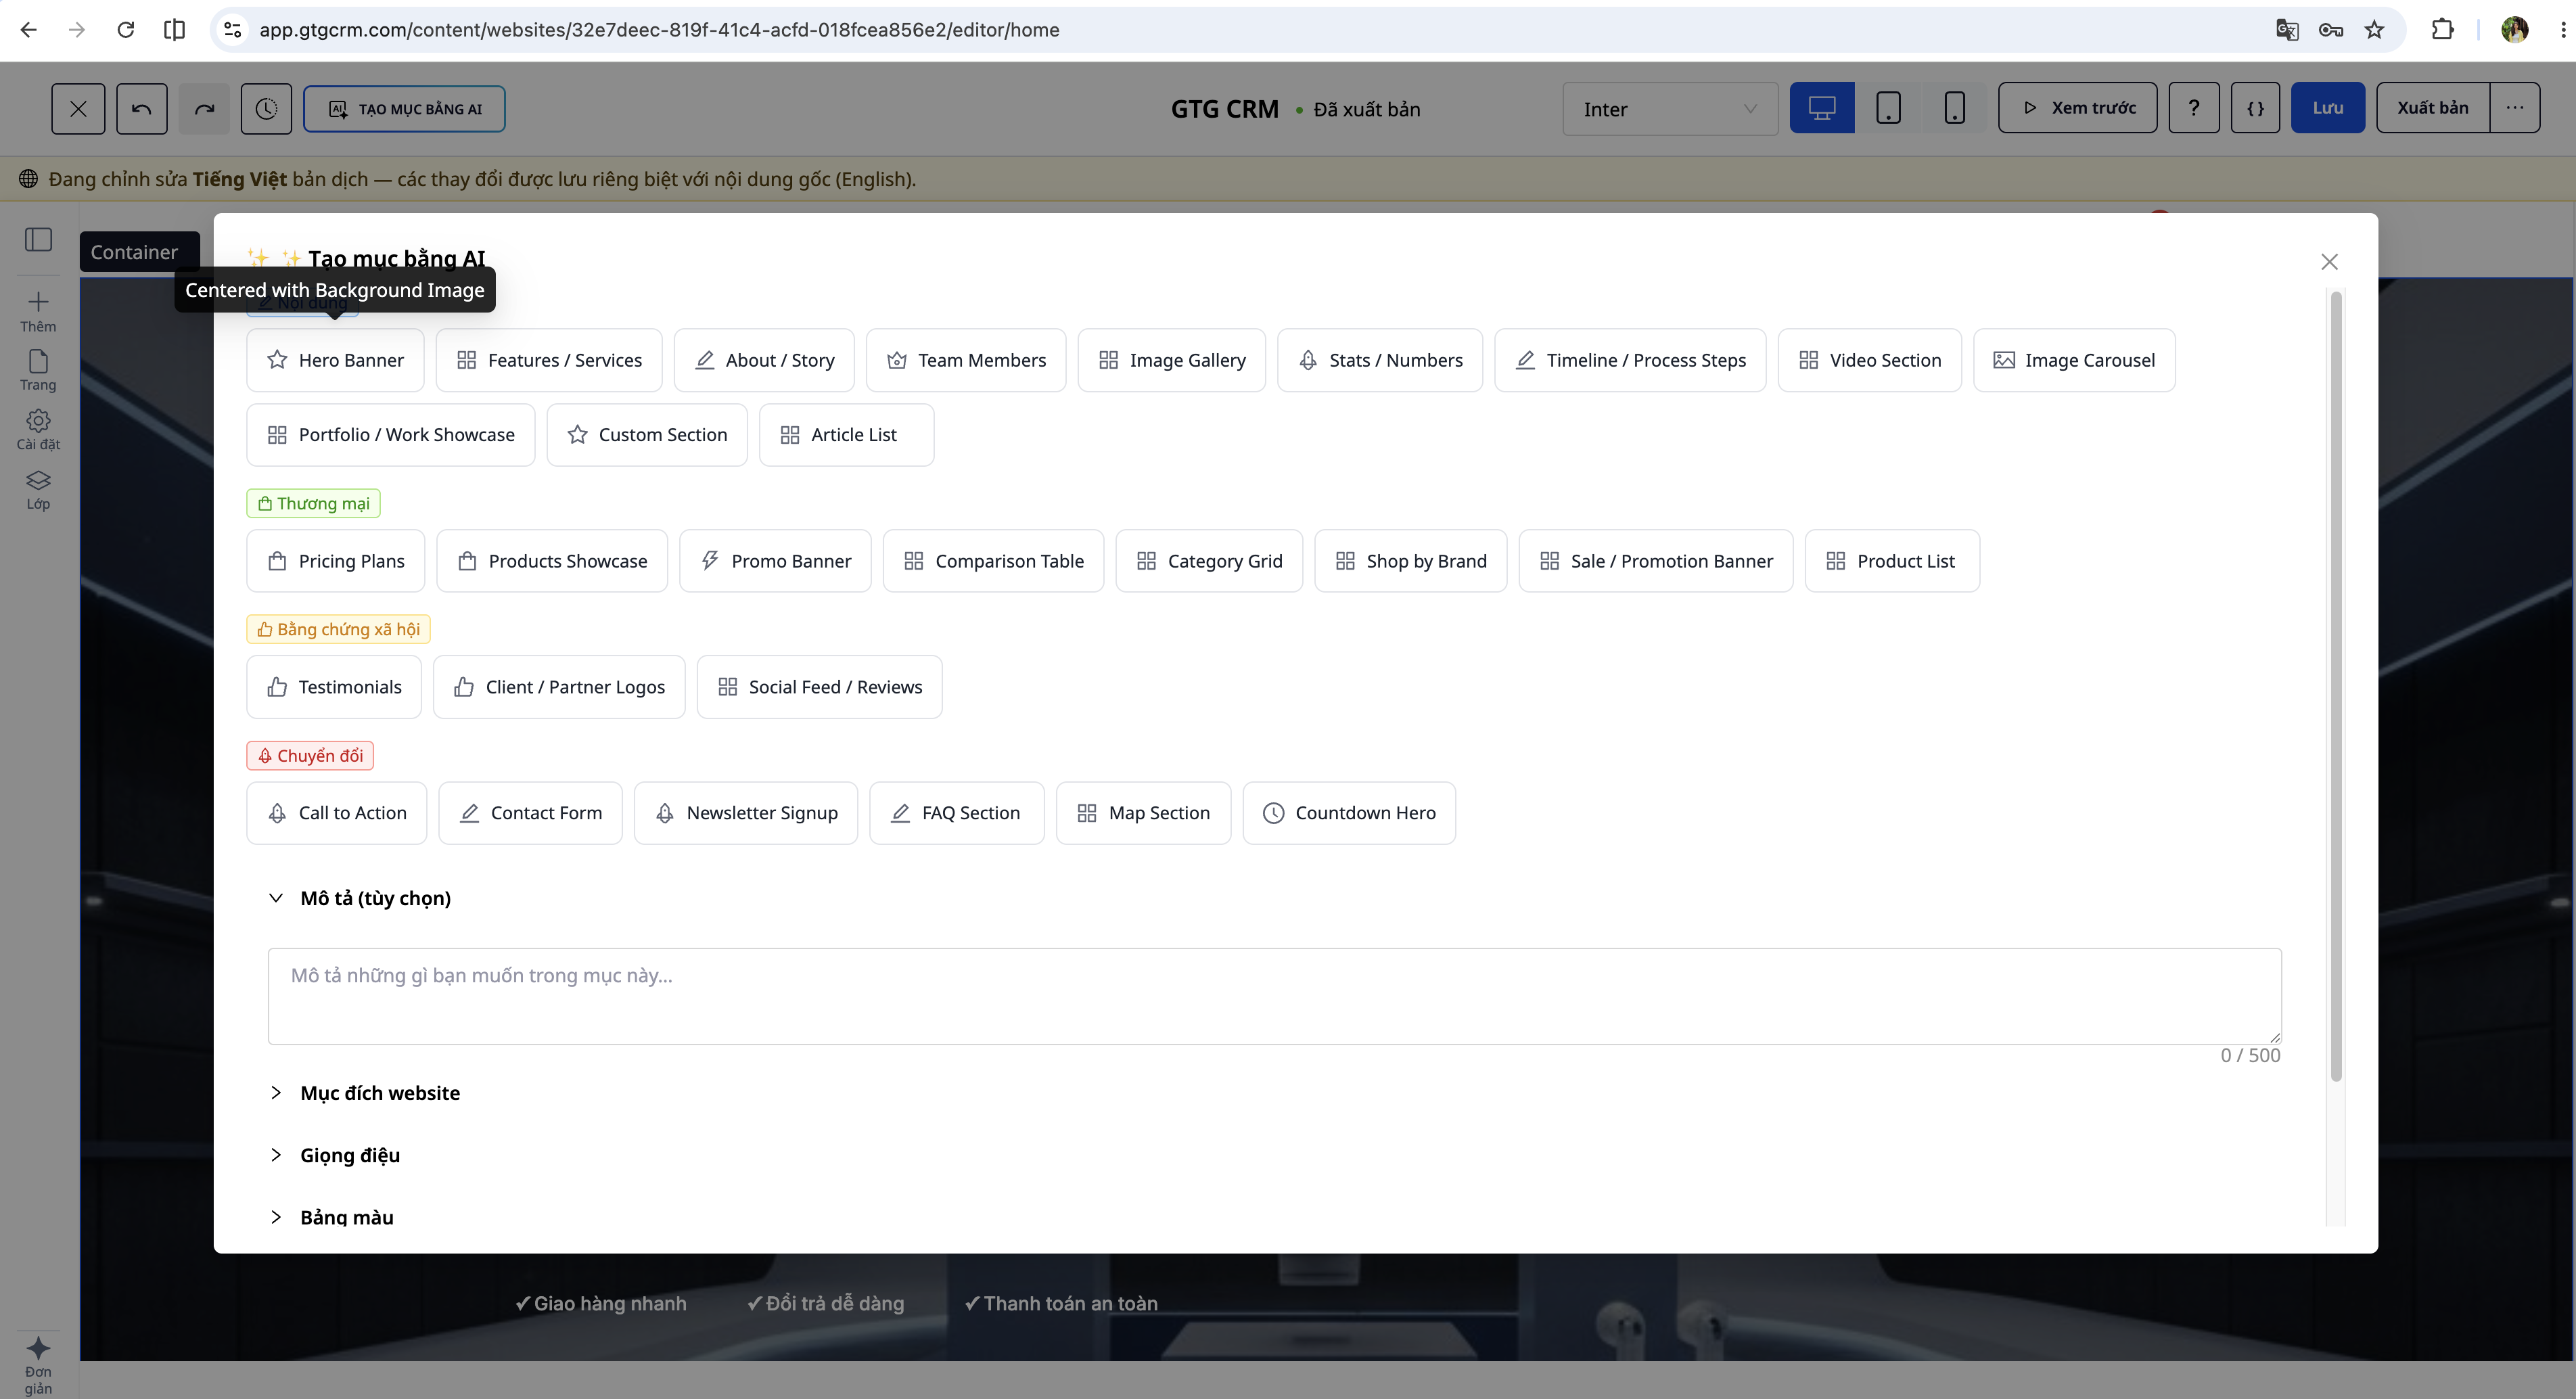
Task: Click browser bookmark star icon
Action: point(2374,30)
